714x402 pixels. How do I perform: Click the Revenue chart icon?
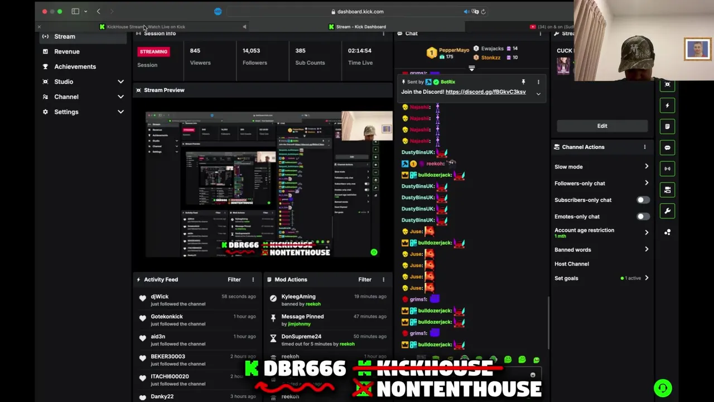click(46, 51)
